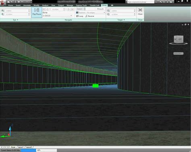Open the Go to station dropdown
The image size is (191, 152).
point(71,16)
